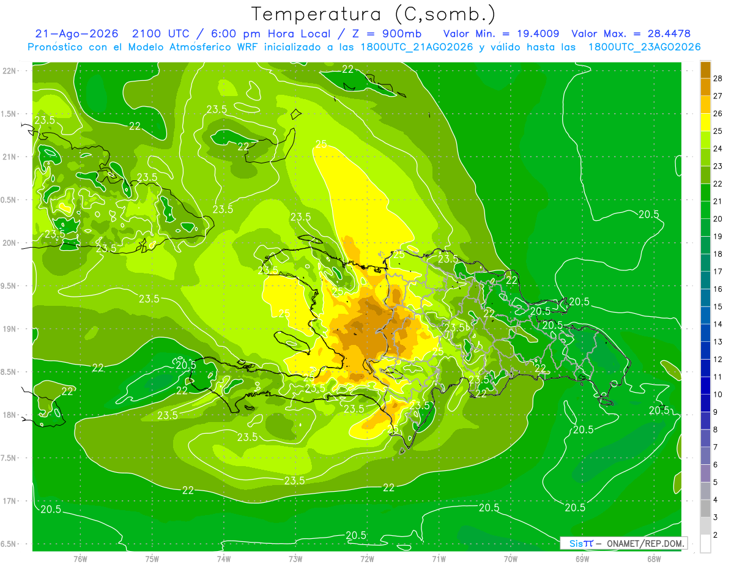The width and height of the screenshot is (734, 567).
Task: Click the "19N" latitude axis label
Action: click(10, 329)
